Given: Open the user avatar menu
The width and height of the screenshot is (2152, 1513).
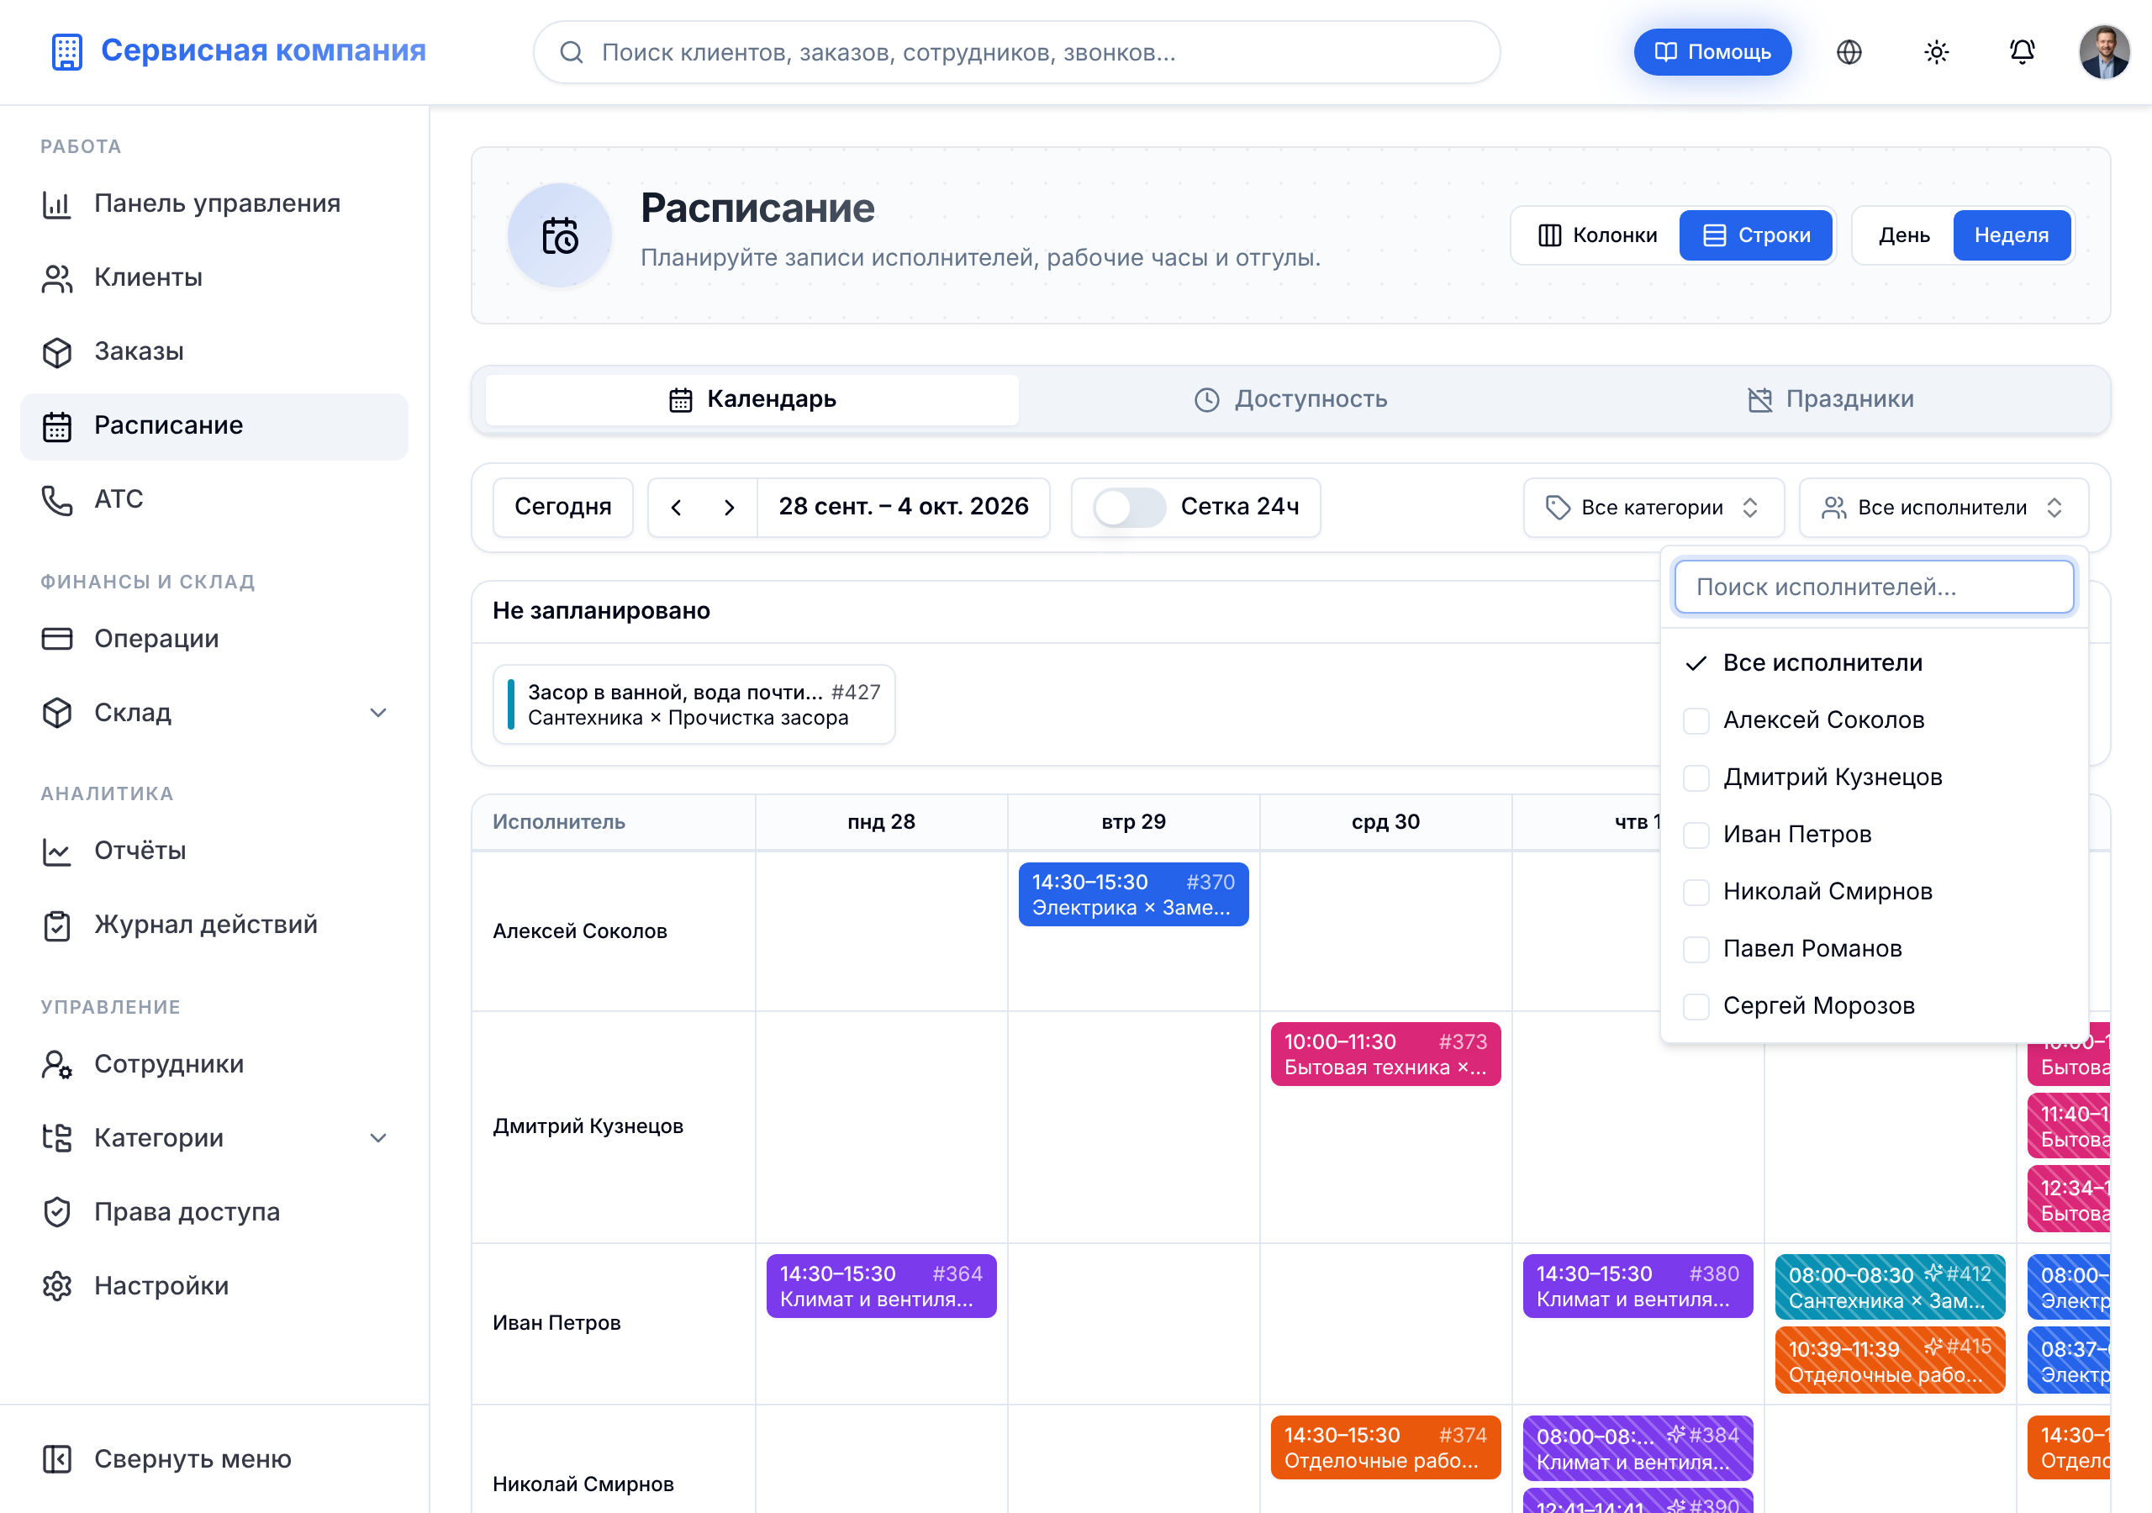Looking at the screenshot, I should 2104,52.
